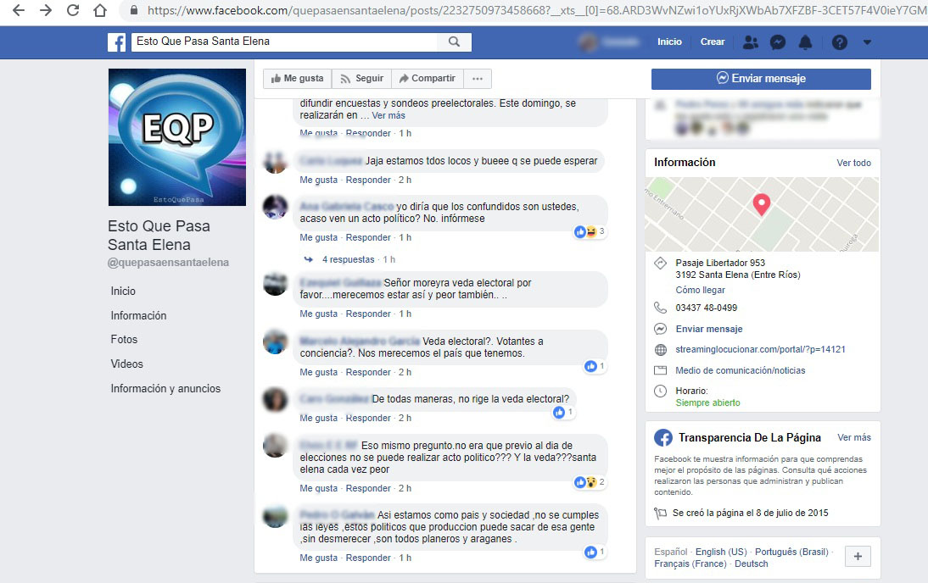Open the streaminglocucionar.com website link
The height and width of the screenshot is (583, 928).
click(x=760, y=349)
